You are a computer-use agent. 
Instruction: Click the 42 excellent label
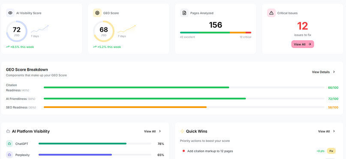pos(187,37)
